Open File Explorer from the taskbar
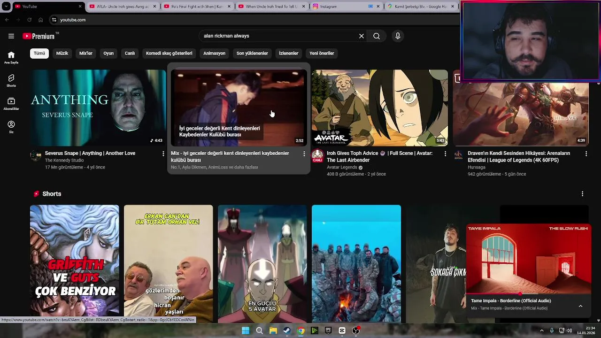 273,330
